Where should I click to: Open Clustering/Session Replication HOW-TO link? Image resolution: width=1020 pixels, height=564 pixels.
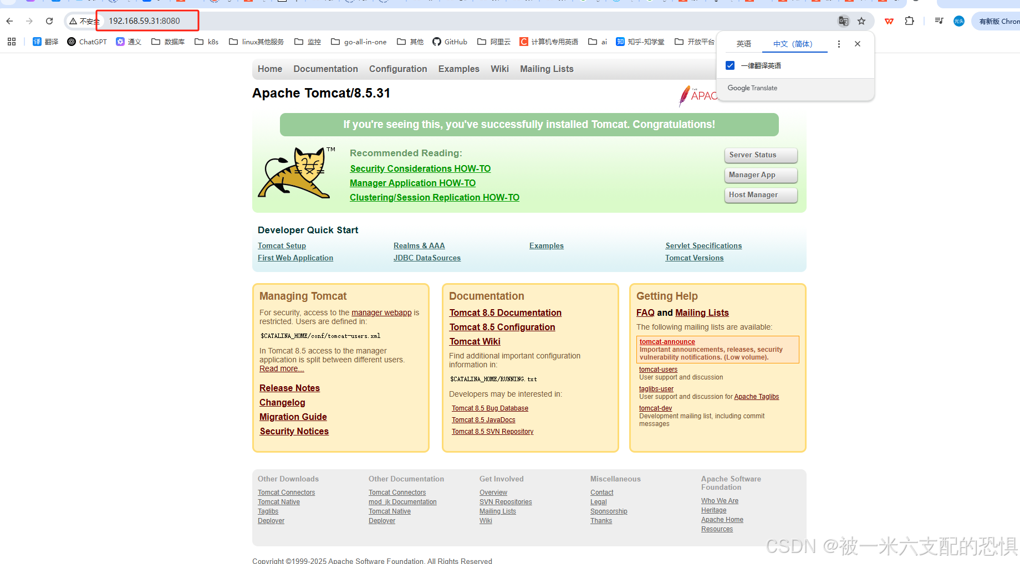(435, 197)
